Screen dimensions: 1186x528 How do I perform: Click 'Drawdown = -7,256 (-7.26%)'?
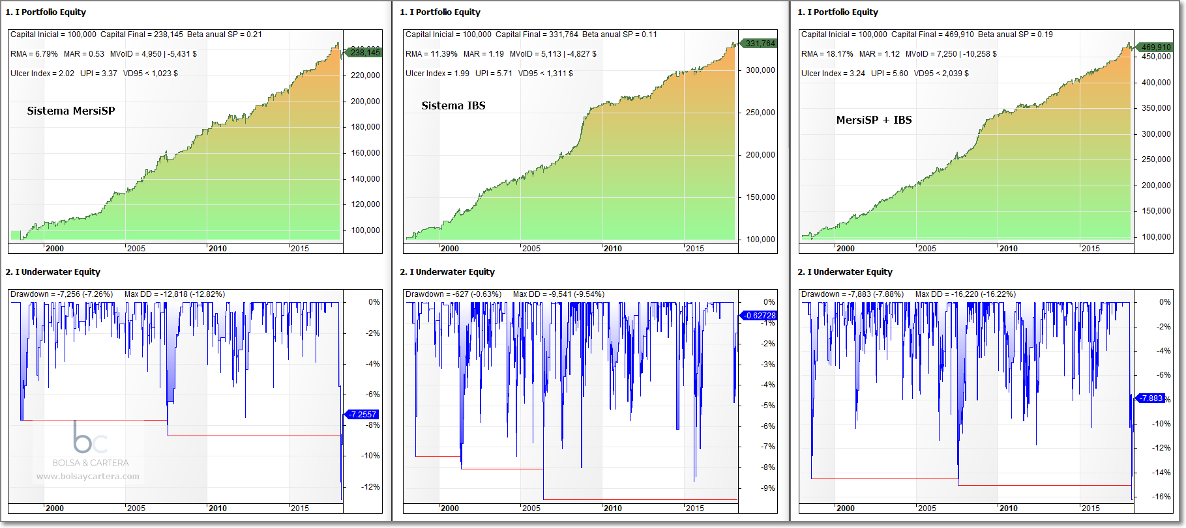62,294
